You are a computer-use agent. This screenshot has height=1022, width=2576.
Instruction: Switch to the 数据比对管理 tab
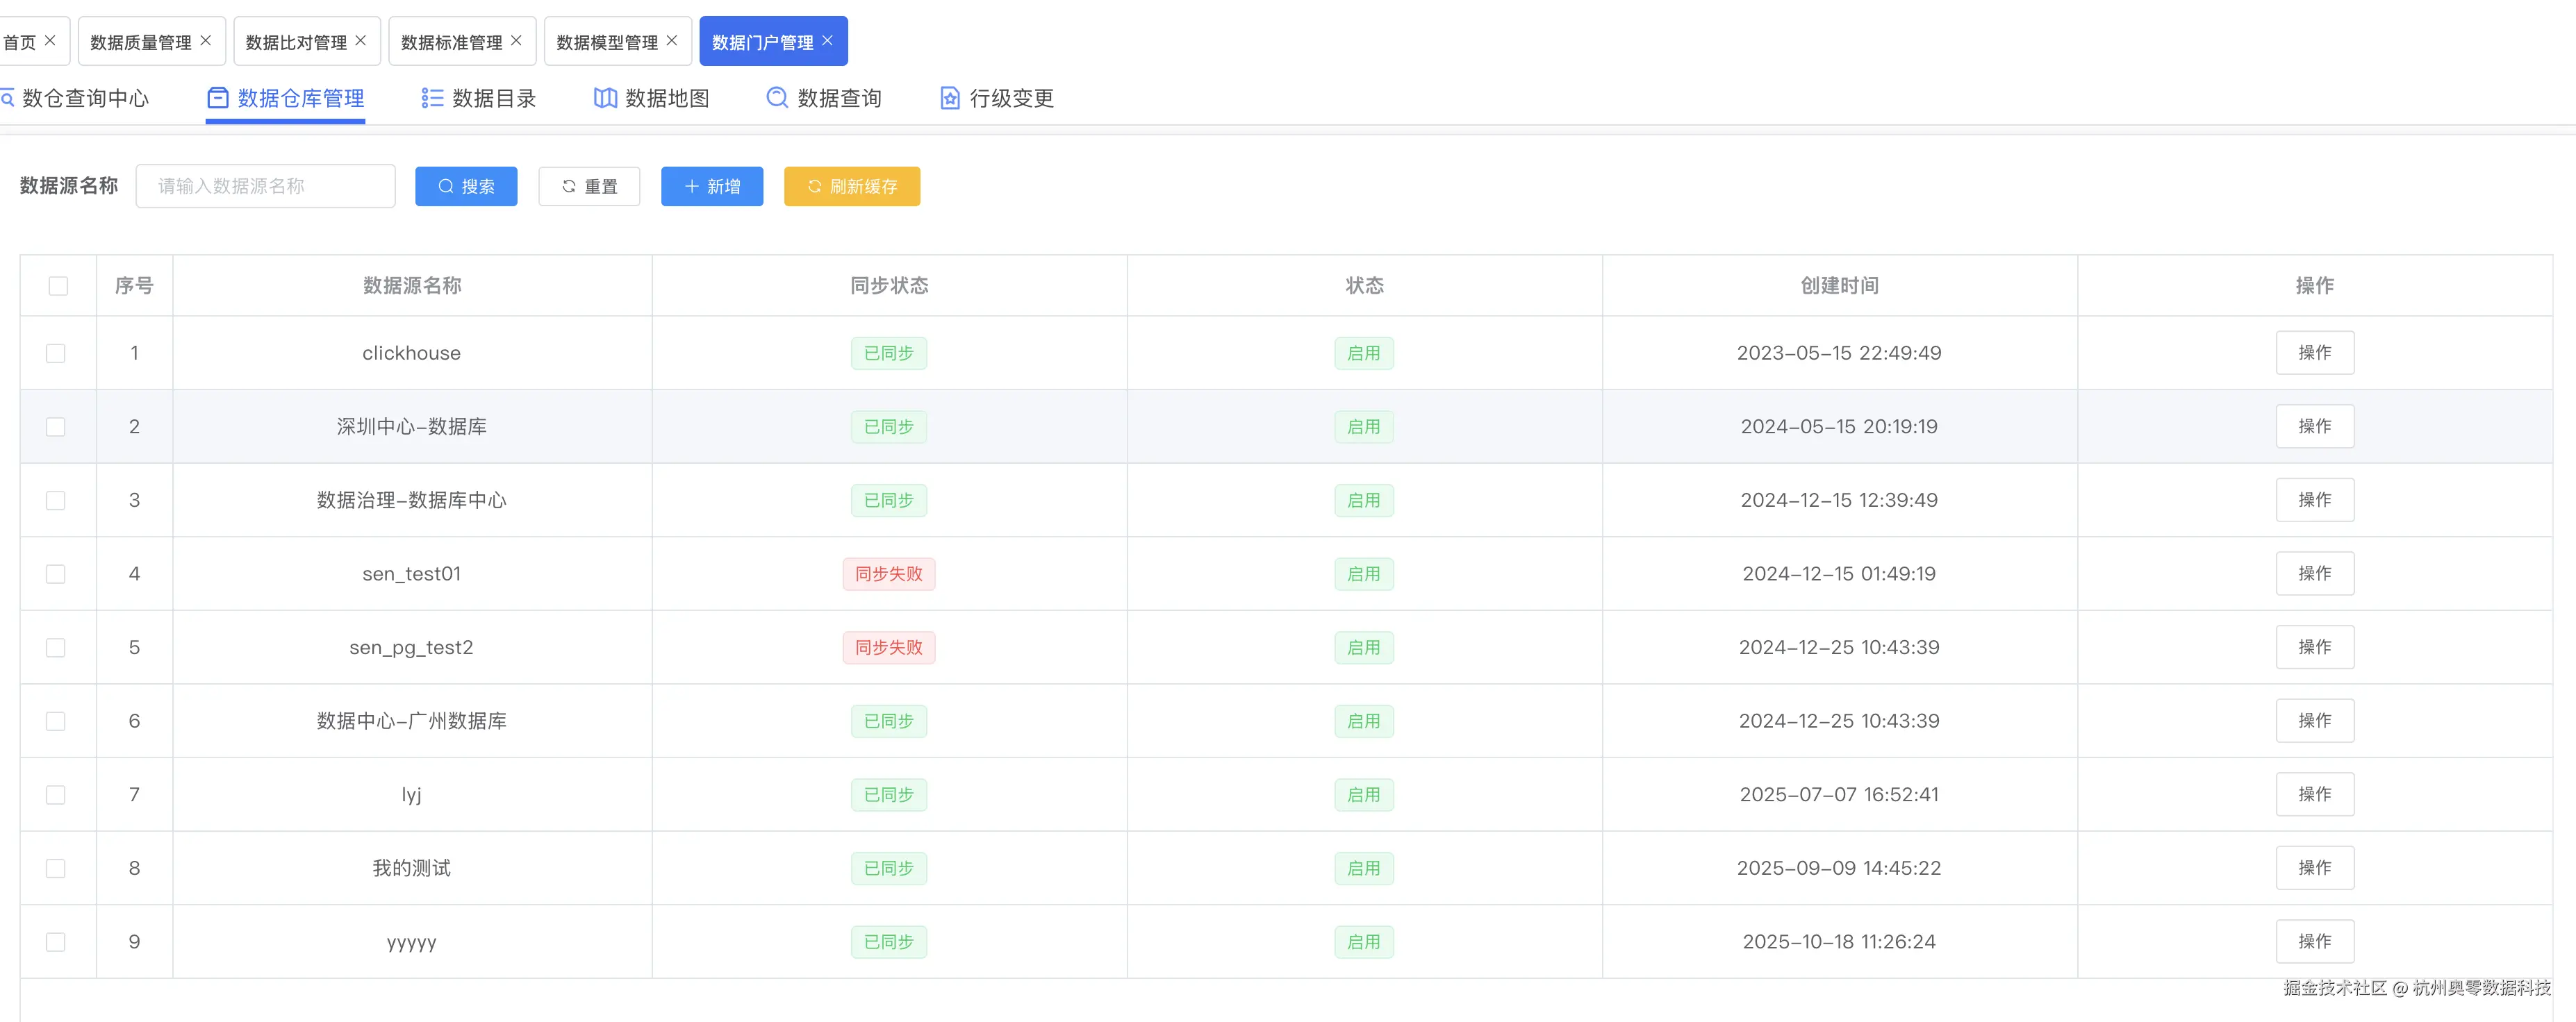click(x=296, y=42)
